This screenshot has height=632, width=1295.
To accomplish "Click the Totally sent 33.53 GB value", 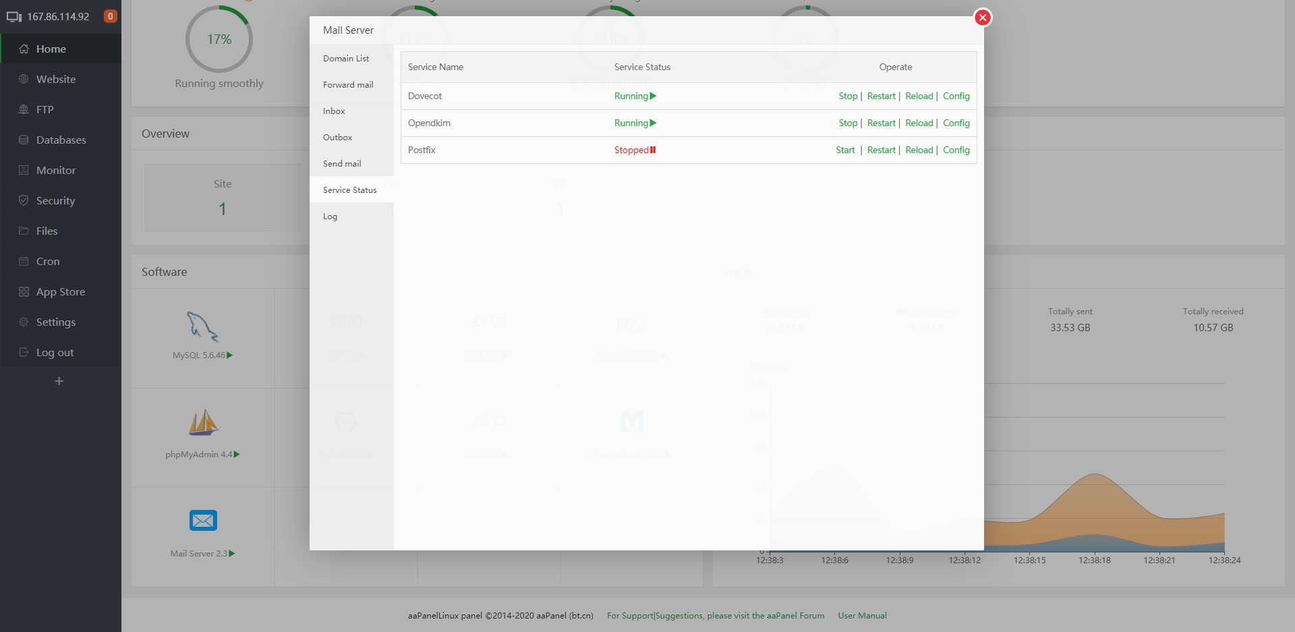I will (1070, 328).
